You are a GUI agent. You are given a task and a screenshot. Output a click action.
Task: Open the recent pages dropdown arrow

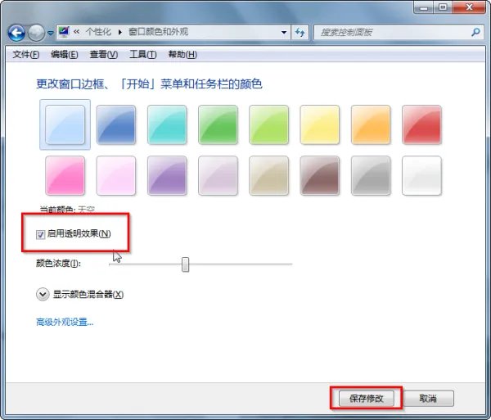click(x=51, y=33)
